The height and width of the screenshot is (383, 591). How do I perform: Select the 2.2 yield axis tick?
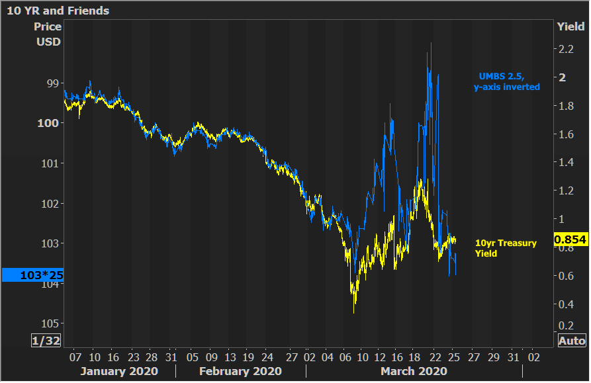click(x=566, y=49)
